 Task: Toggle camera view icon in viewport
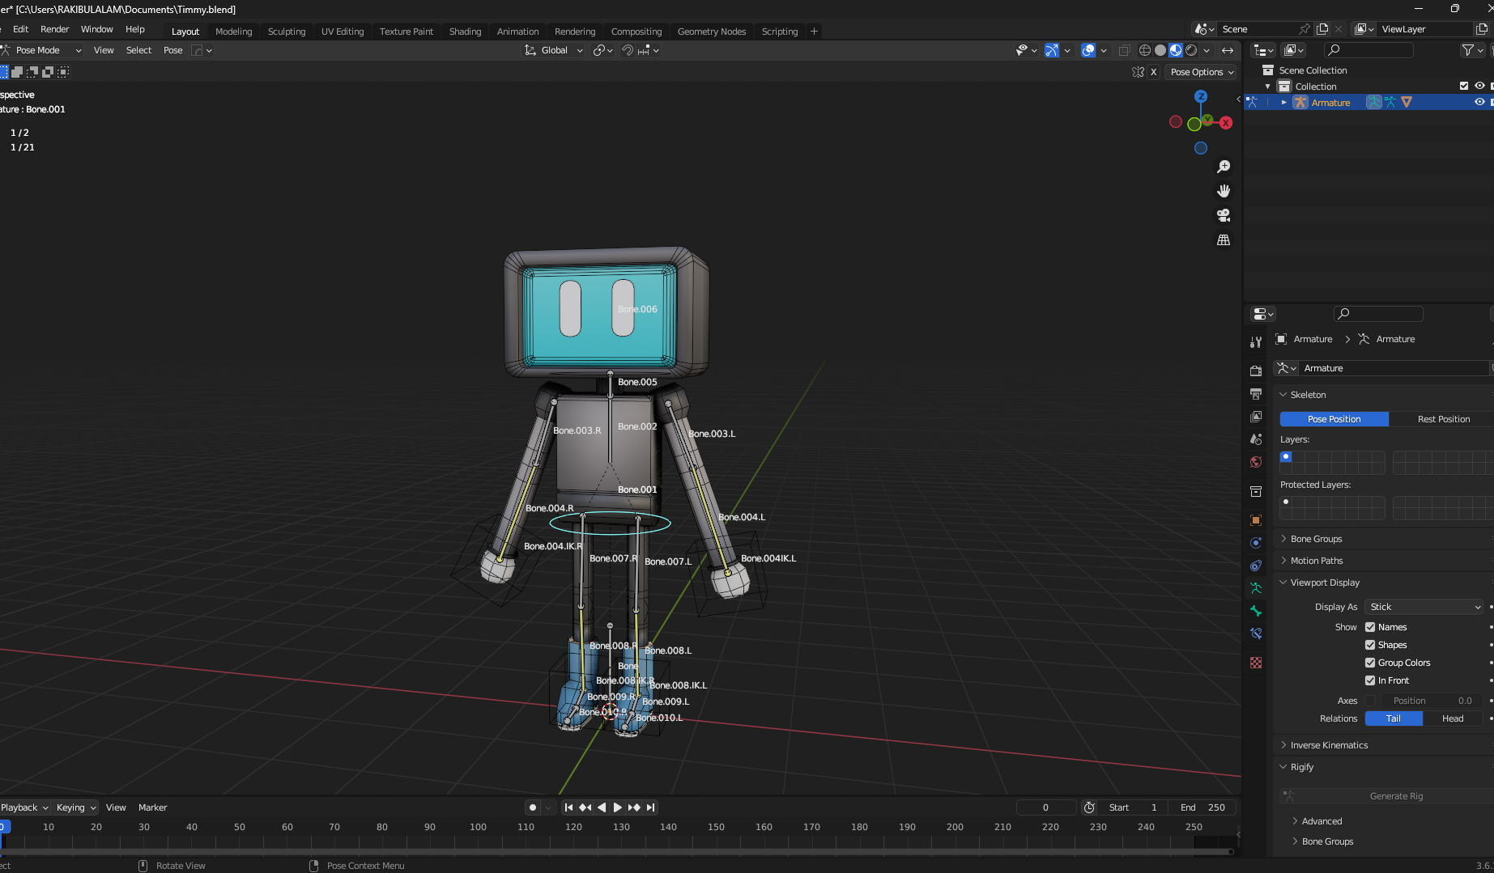(1224, 215)
